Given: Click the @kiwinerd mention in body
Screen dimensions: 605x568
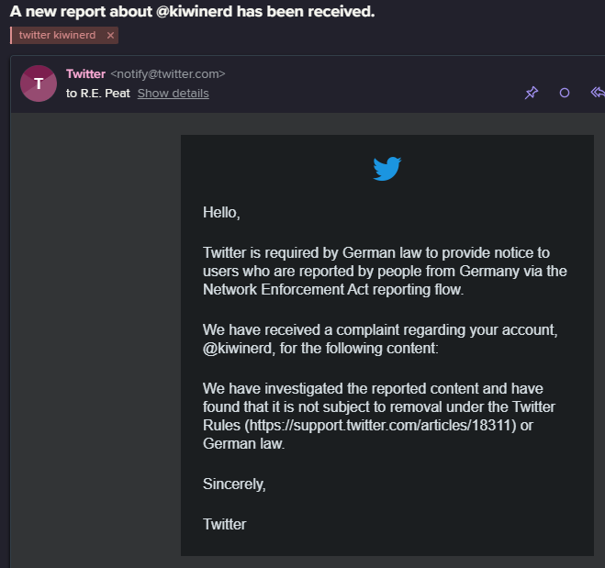Looking at the screenshot, I should coord(238,349).
